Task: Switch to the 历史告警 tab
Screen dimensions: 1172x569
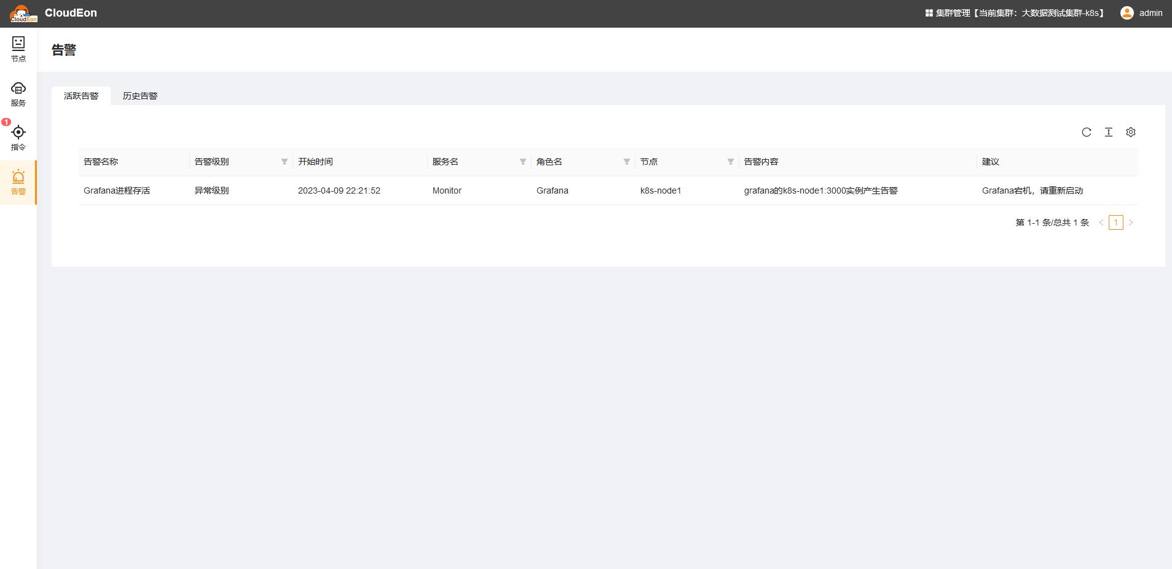Action: pyautogui.click(x=140, y=96)
